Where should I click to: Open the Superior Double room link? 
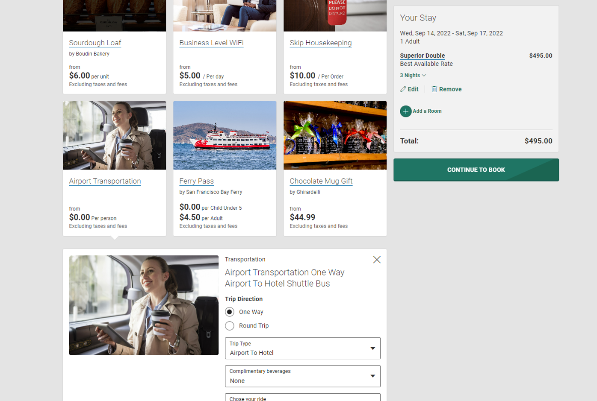tap(422, 56)
